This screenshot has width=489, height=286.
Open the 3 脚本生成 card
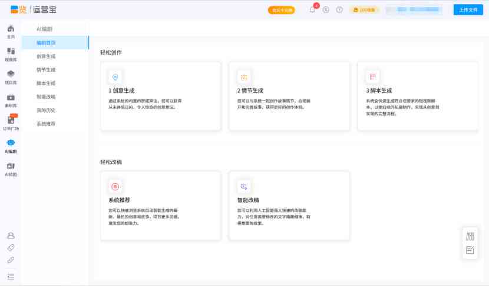[x=418, y=96]
